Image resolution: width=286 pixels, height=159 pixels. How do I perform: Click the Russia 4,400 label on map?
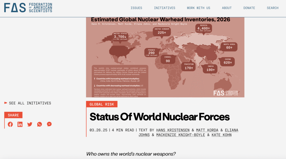point(204,28)
